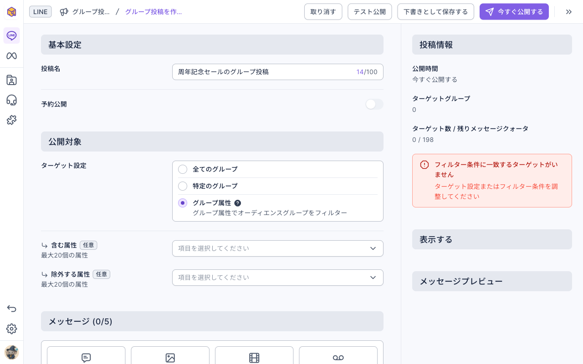Viewport: 583px width, 364px height.
Task: Click the LINE channel badge
Action: pos(41,12)
